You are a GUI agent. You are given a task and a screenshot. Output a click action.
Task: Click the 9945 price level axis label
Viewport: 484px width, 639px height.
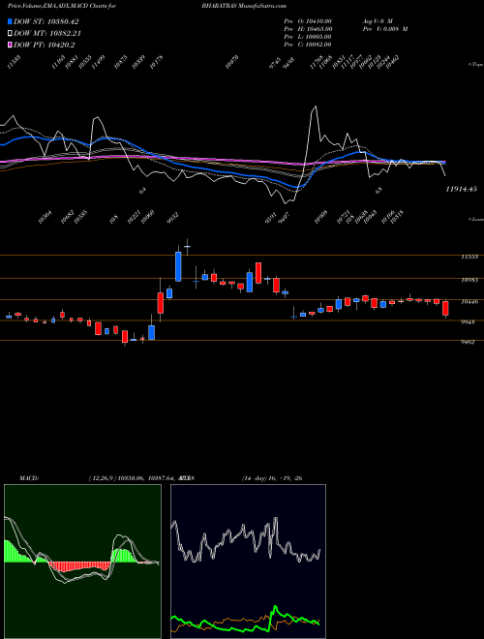(467, 322)
